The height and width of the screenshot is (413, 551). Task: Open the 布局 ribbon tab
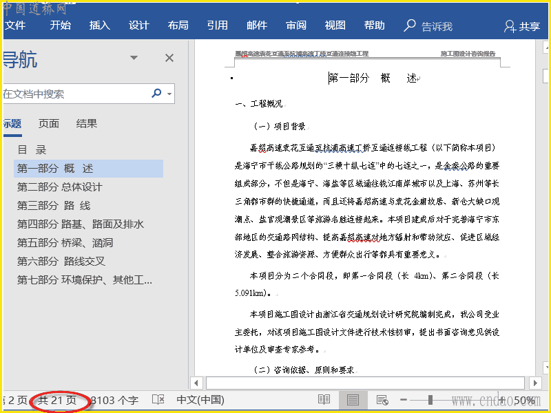pos(178,25)
